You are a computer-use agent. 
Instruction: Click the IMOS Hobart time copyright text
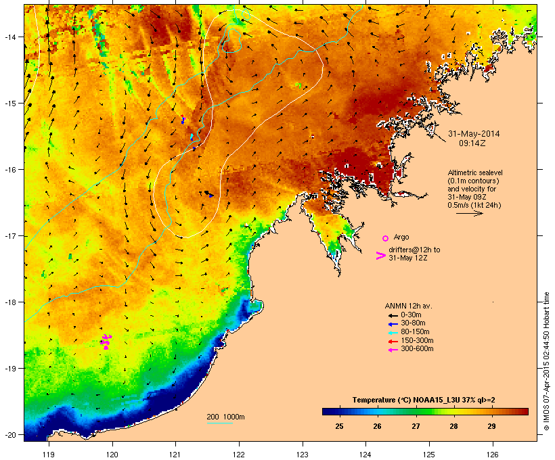[x=546, y=361]
